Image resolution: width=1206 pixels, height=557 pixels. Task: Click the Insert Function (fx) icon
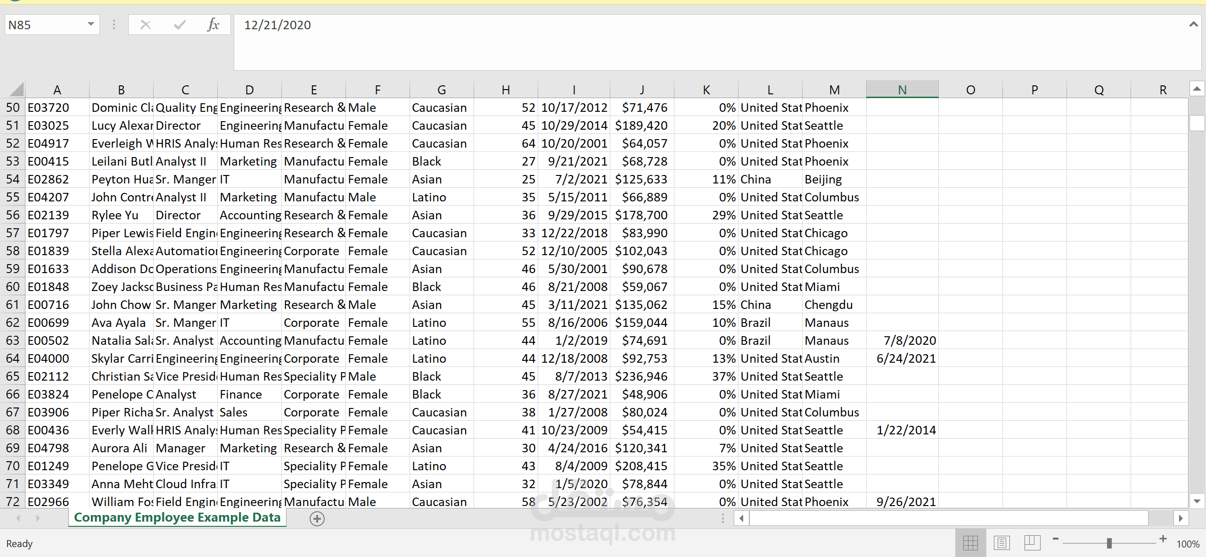pos(213,25)
